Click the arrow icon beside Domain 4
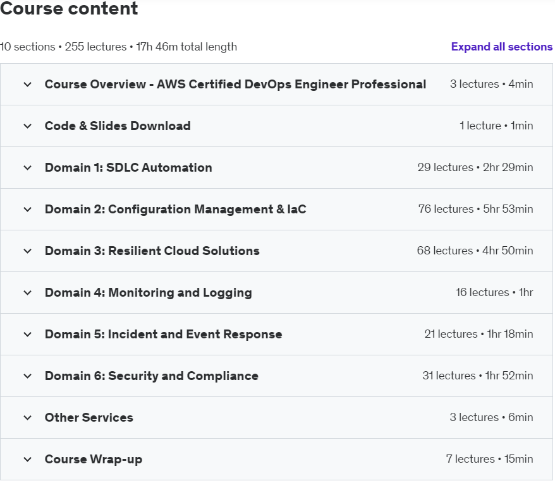Viewport: 555px width, 481px height. click(27, 293)
